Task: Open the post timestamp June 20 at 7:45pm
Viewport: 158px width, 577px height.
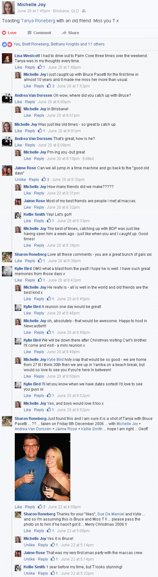Action: click(x=34, y=11)
